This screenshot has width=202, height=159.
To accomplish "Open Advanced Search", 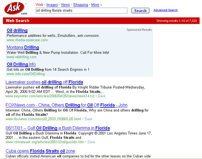I will click(166, 10).
